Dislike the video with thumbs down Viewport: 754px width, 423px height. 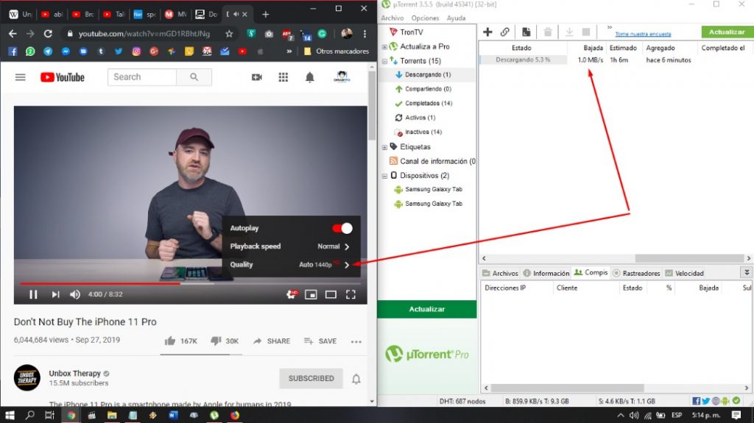216,341
